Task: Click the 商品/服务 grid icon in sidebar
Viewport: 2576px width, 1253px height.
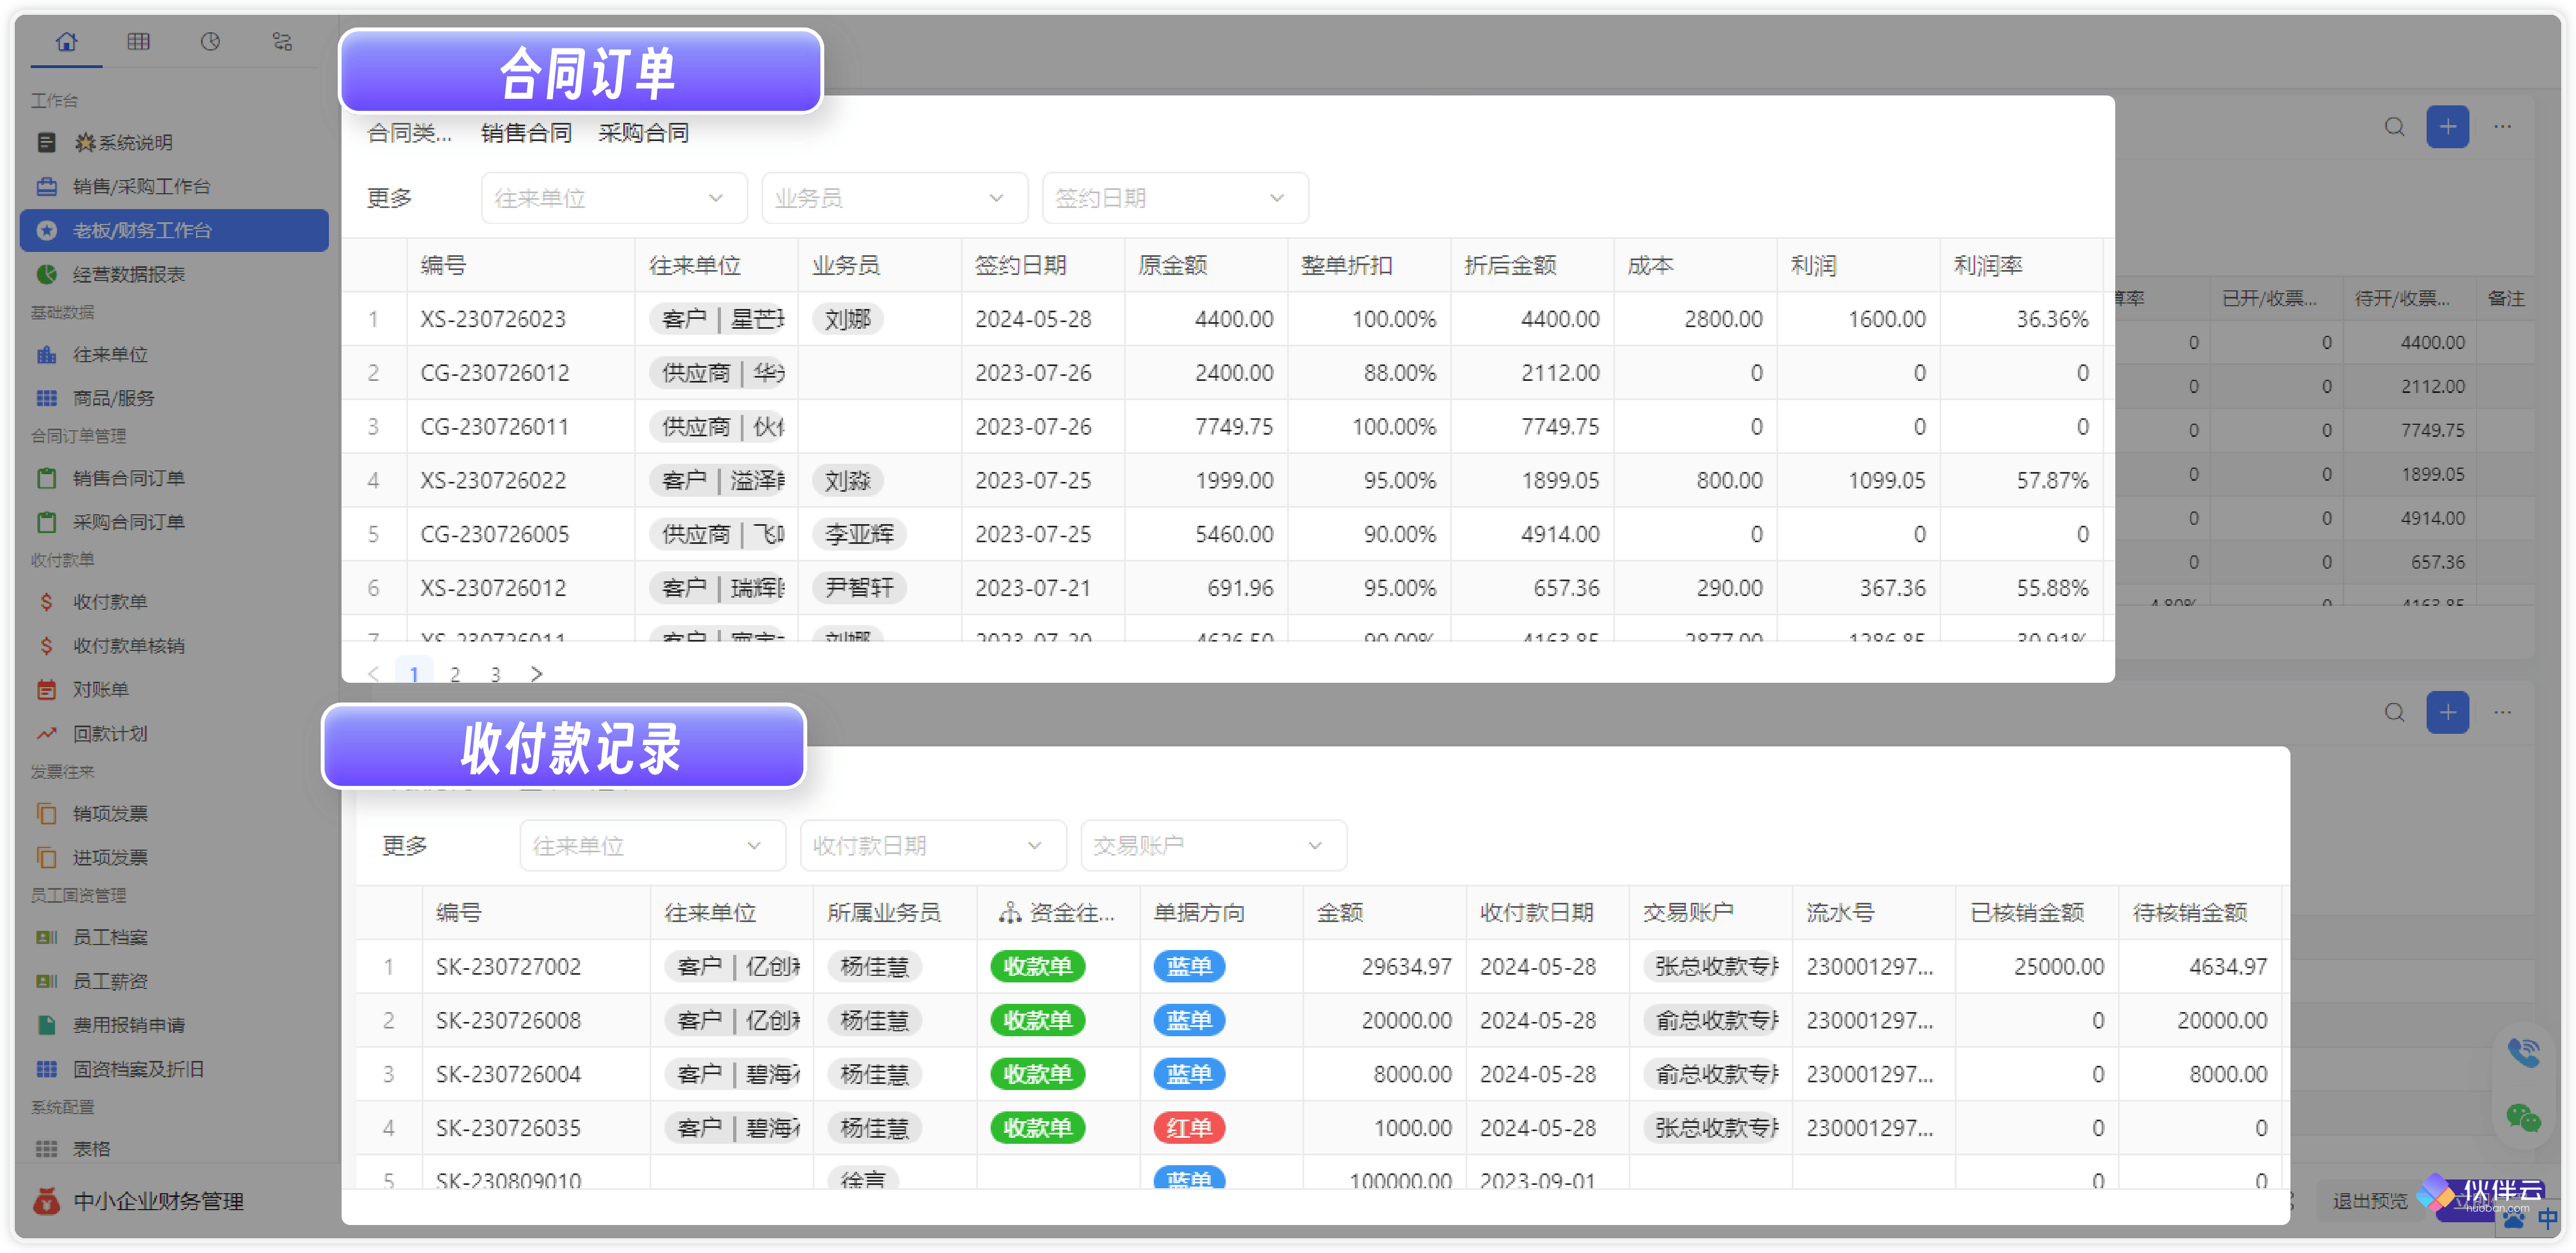Action: [46, 398]
